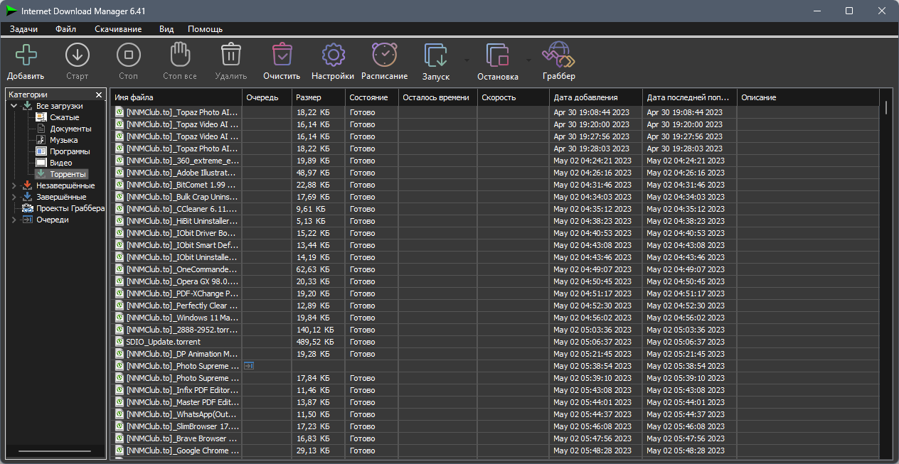
Task: Open the Скачивание menu
Action: pos(118,29)
